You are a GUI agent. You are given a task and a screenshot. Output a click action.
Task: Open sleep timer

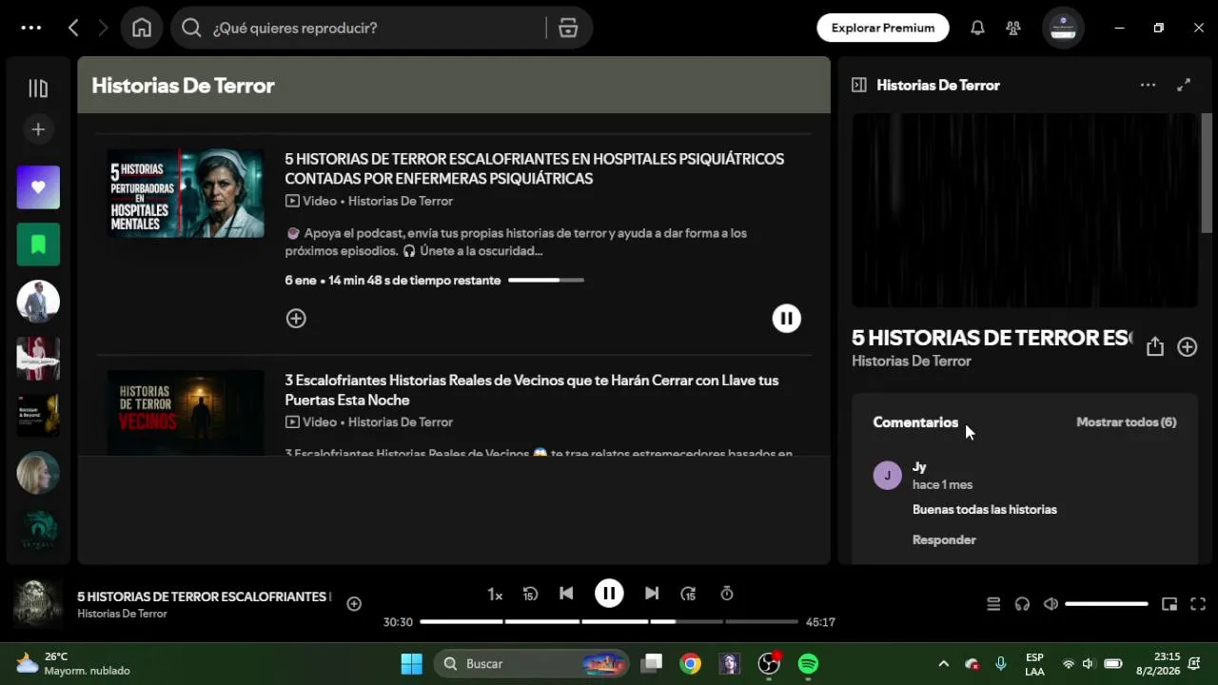[x=727, y=594]
